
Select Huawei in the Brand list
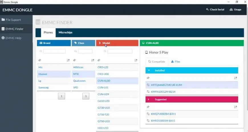pos(54,74)
